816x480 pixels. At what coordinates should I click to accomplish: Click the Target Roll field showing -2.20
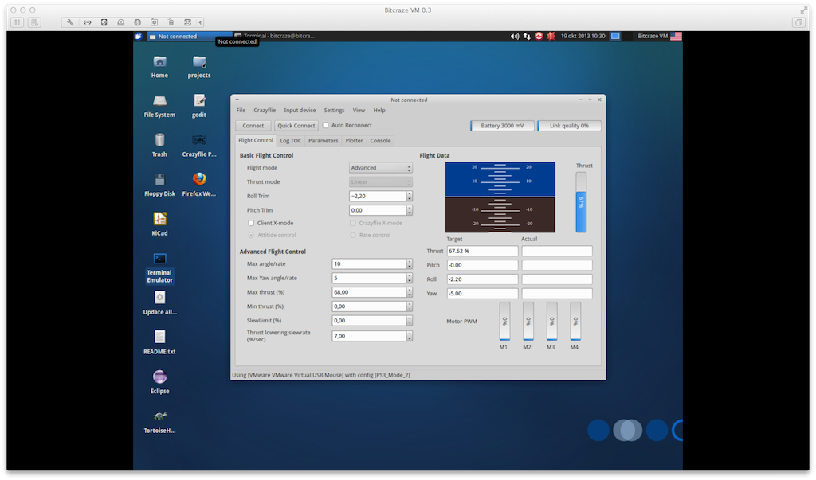click(482, 279)
